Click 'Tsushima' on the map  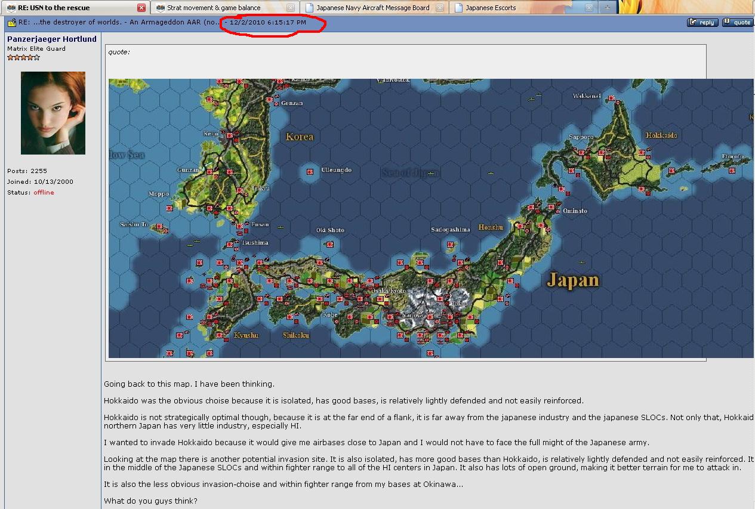(255, 243)
